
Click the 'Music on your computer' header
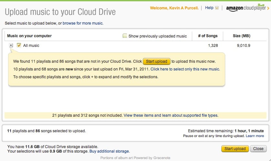(29, 36)
